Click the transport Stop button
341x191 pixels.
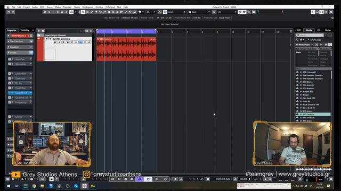148,179
